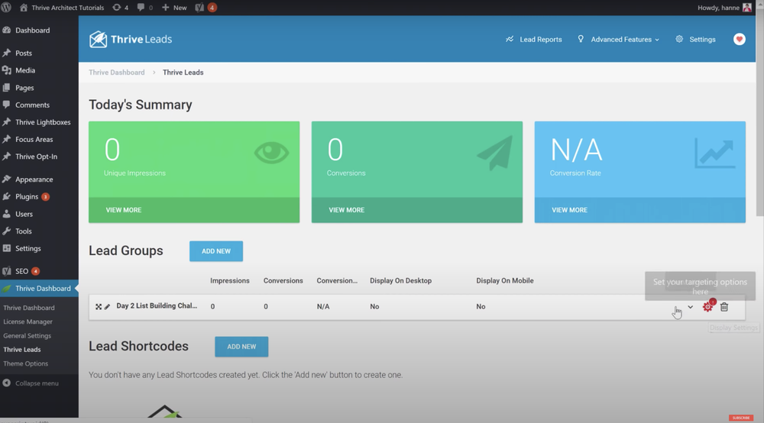764x423 pixels.
Task: Add new Lead Group
Action: tap(216, 251)
